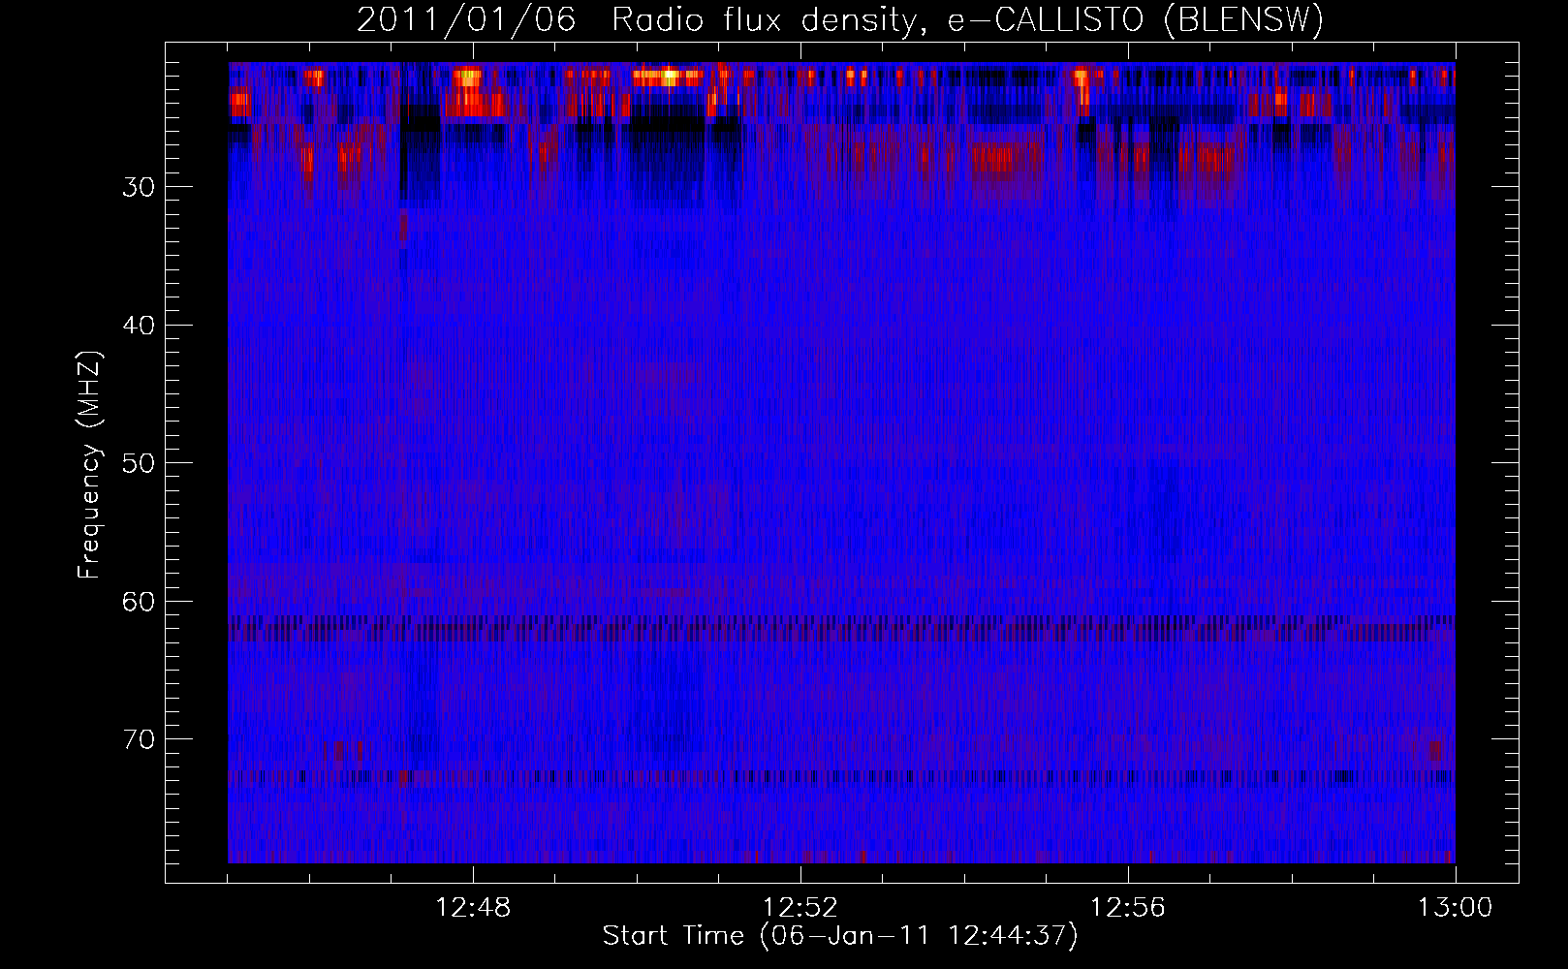1568x969 pixels.
Task: Click the '12:56' time tick label
Action: pyautogui.click(x=1128, y=908)
